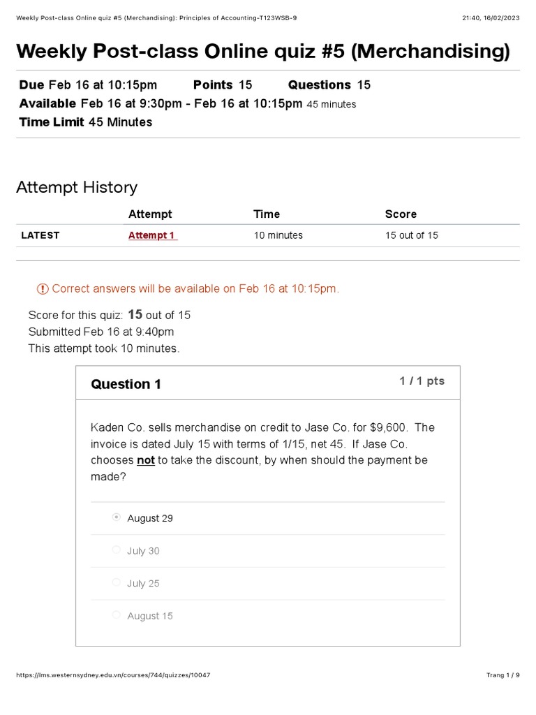This screenshot has height=715, width=536.
Task: Click the LATEST row label
Action: (40, 235)
